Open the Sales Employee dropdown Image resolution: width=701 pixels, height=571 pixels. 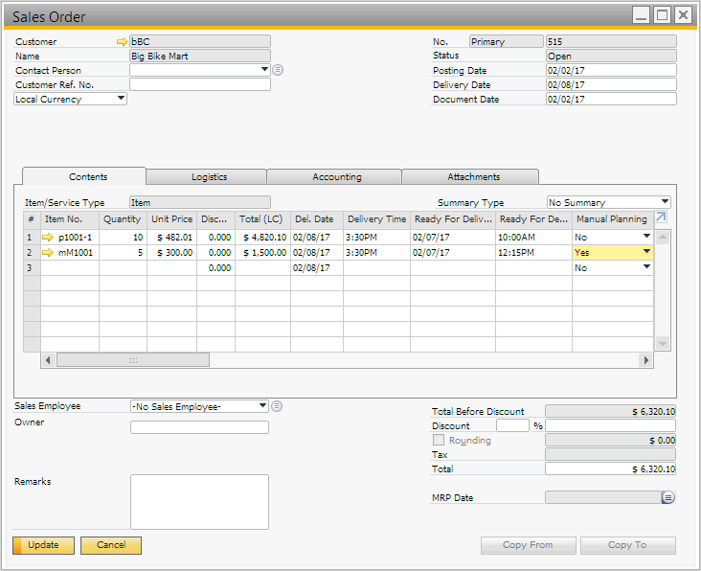tap(263, 406)
